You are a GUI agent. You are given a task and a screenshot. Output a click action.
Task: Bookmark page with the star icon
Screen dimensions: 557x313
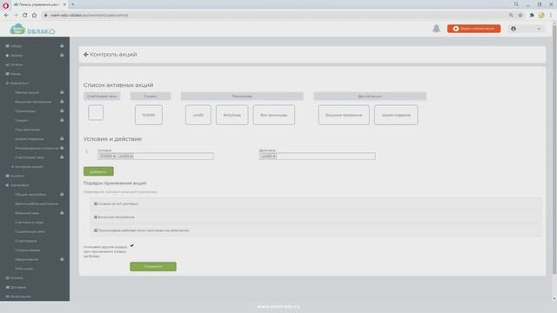pos(520,16)
